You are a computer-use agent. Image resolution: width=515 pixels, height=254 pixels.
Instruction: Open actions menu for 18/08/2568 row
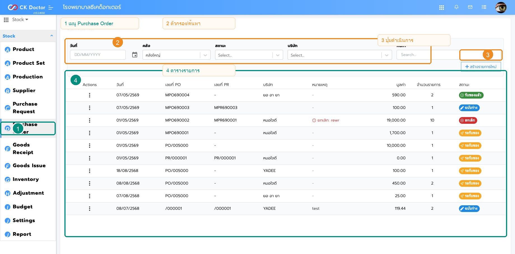pyautogui.click(x=90, y=171)
